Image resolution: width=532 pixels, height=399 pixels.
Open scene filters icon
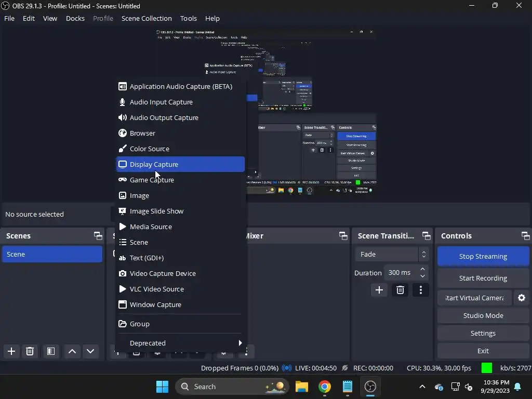click(51, 351)
